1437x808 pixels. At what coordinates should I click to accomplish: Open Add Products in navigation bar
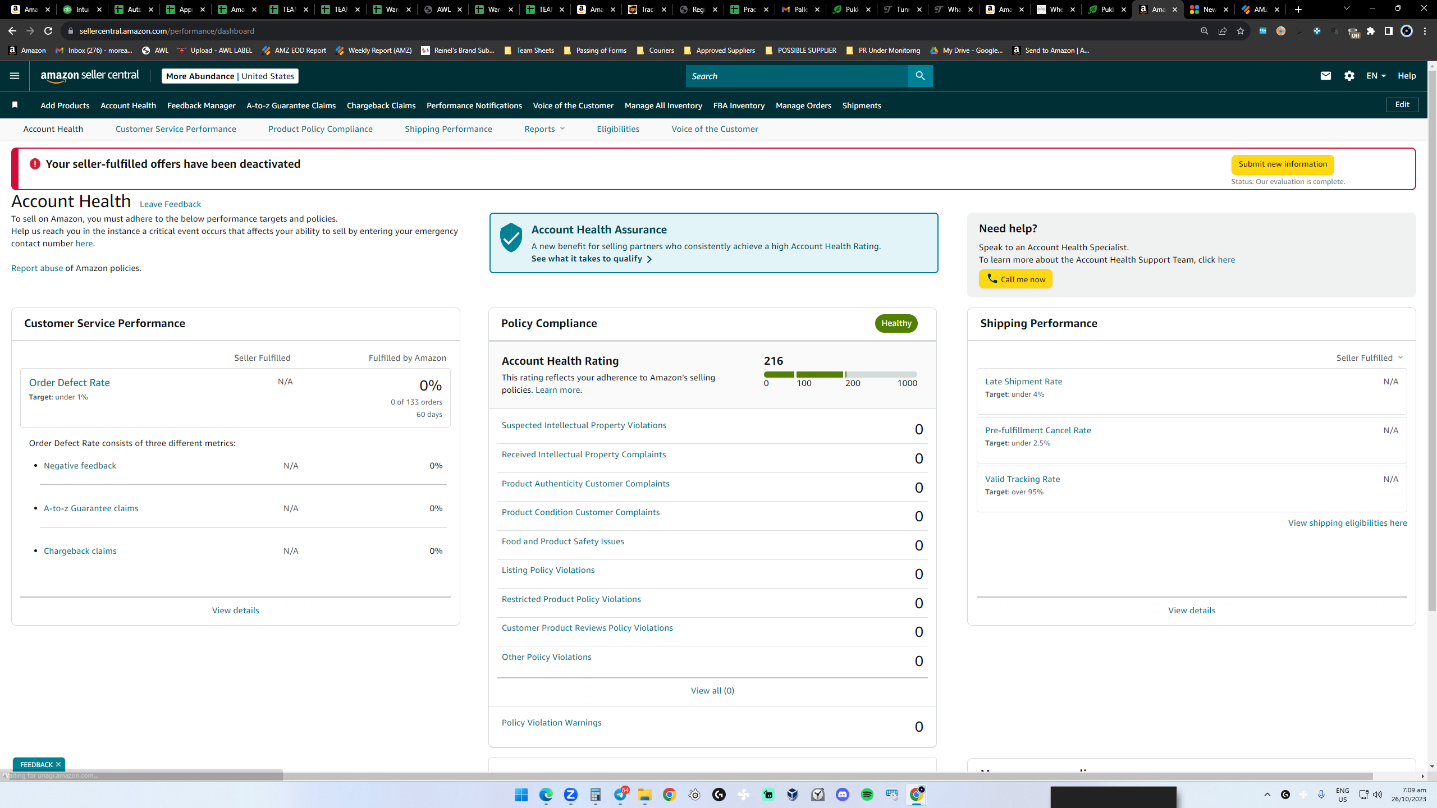tap(65, 105)
